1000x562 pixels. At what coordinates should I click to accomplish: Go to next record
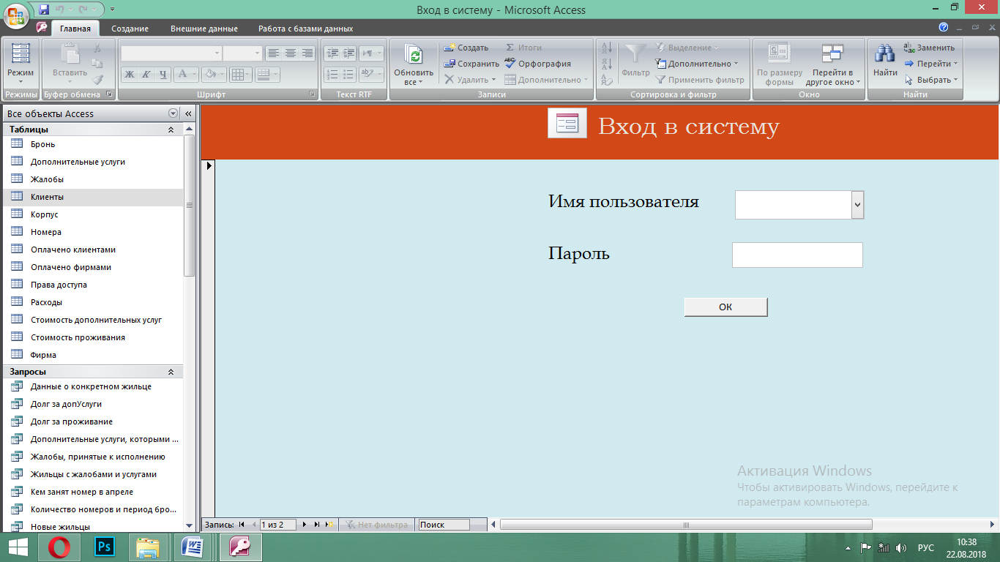[305, 525]
